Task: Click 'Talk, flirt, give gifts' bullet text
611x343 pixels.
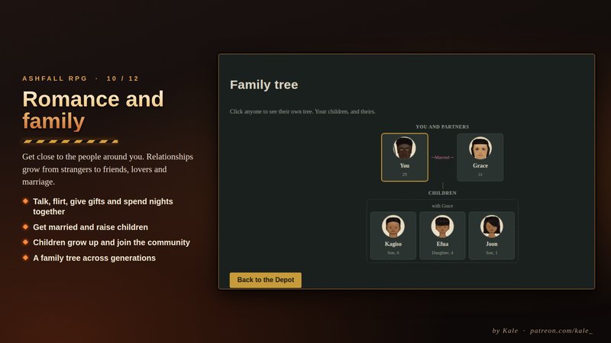Action: tap(103, 207)
